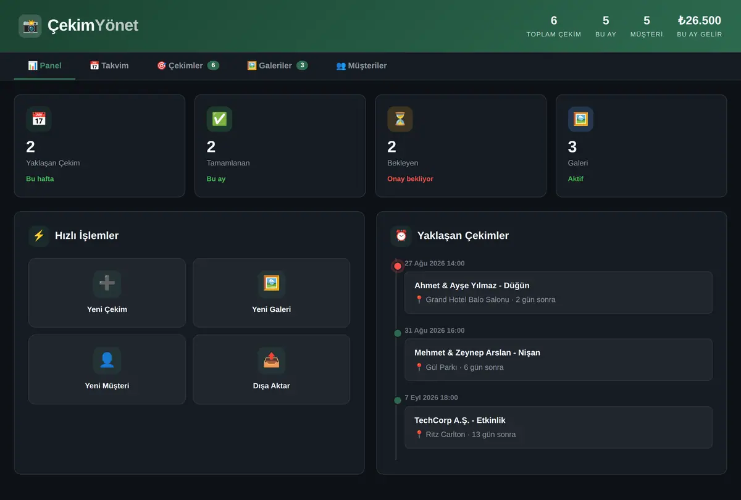Open the Mehmet & Zeynep Arslan - Nişan shoot

(558, 360)
